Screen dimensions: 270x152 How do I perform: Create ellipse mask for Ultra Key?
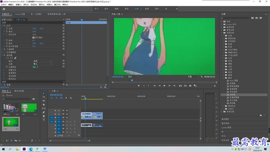8,58
